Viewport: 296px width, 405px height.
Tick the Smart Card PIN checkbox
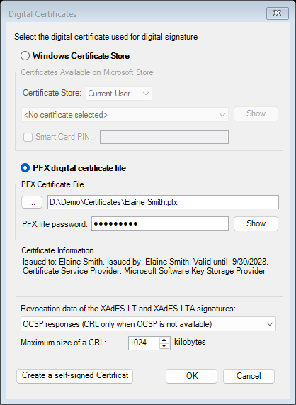pyautogui.click(x=28, y=137)
